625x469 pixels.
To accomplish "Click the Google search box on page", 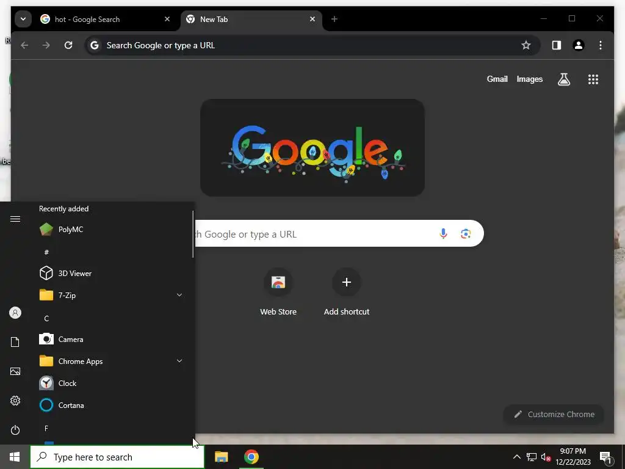I will [x=339, y=234].
